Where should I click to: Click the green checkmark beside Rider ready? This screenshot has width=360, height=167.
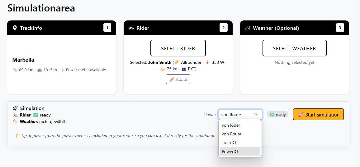[36, 115]
